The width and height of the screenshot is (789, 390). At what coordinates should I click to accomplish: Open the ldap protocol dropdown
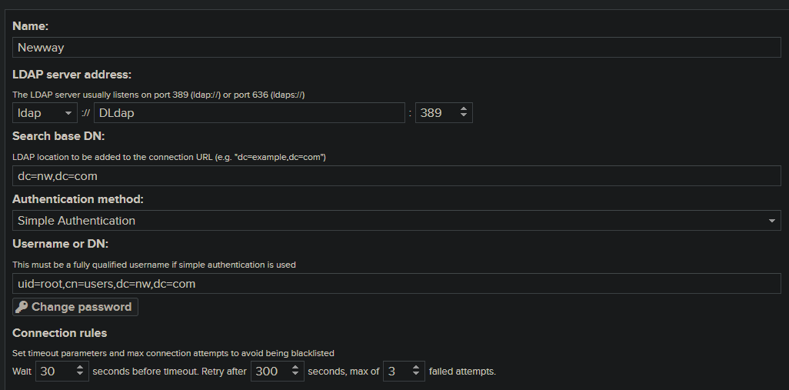pos(45,113)
